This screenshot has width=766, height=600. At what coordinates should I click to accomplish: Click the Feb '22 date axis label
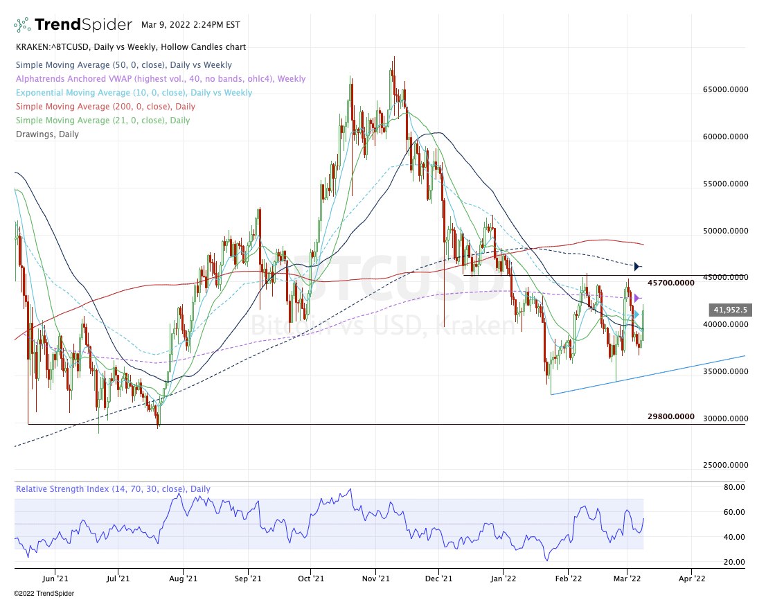click(x=569, y=579)
